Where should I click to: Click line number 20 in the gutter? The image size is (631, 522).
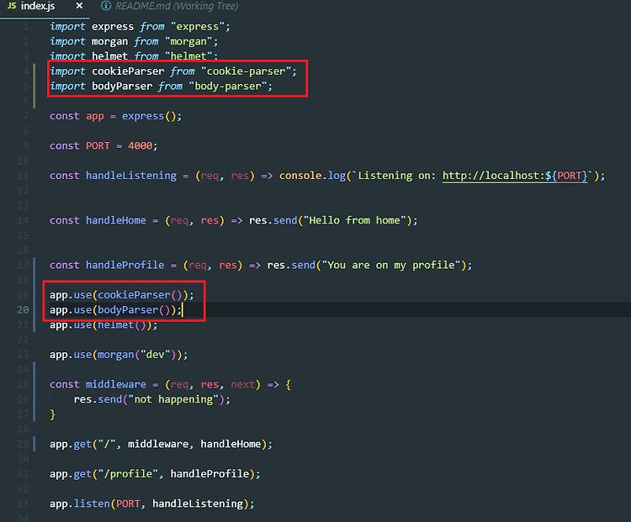click(23, 309)
